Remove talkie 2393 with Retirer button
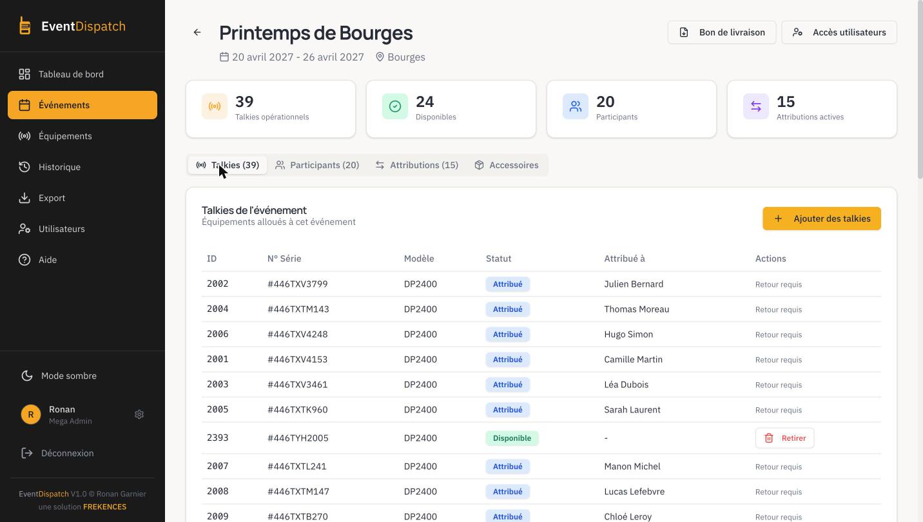The image size is (923, 522). click(x=785, y=438)
